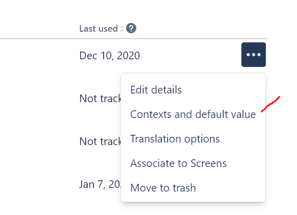Choose Edit details from the actions menu
Screen dimensions: 297x215
click(193, 90)
